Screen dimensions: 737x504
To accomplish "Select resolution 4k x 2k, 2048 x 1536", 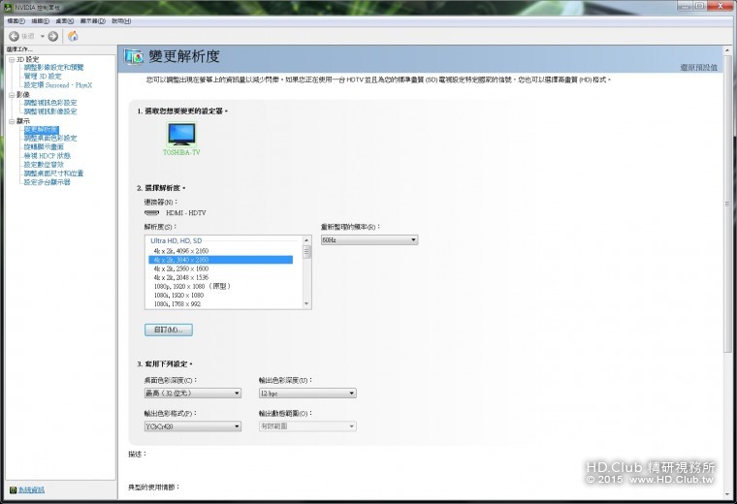I will click(221, 277).
